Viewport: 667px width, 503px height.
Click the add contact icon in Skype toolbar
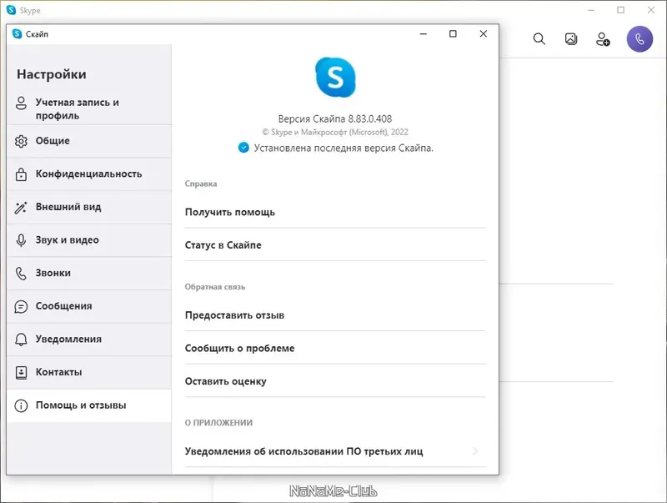603,39
